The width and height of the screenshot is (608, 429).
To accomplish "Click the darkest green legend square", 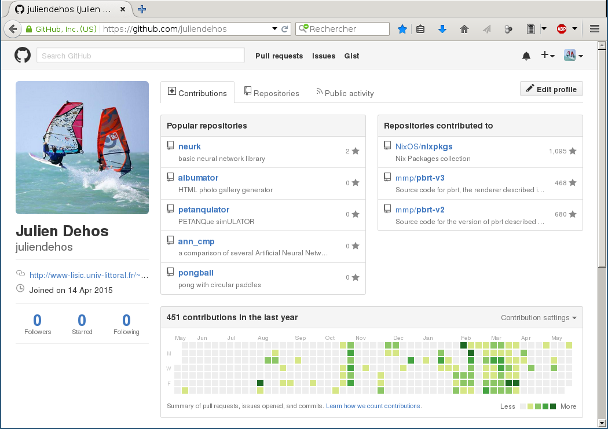I will tap(553, 406).
